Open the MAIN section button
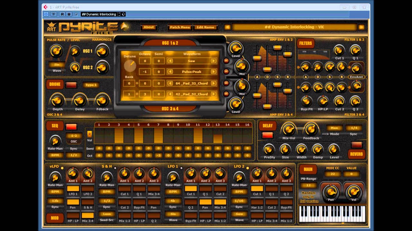The width and height of the screenshot is (412, 231). pos(308,169)
